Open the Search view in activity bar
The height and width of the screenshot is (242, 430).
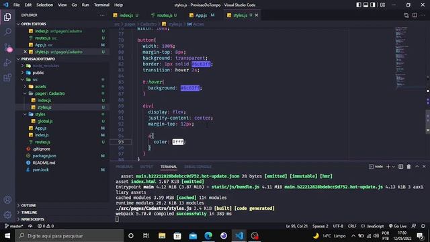click(x=7, y=32)
